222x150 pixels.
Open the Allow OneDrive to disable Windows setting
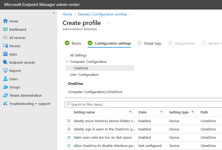(104, 145)
